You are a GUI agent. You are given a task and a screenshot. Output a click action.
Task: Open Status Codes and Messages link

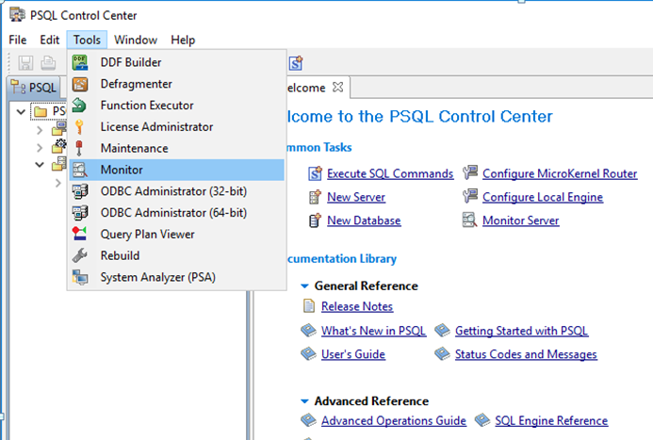click(526, 354)
